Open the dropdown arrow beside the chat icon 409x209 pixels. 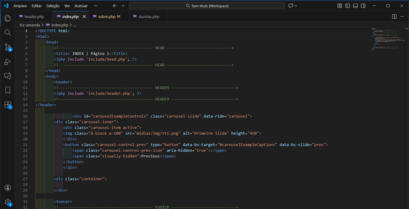[296, 6]
